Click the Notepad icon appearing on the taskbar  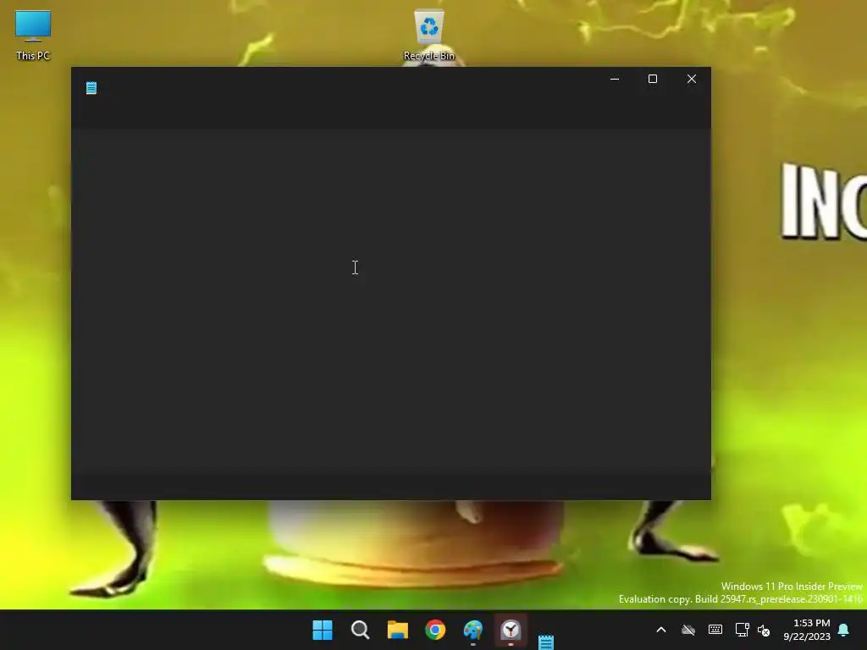coord(546,642)
